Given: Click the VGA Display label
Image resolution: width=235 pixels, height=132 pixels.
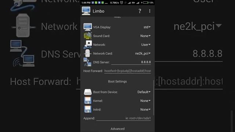Looking at the screenshot, I should (102, 27).
